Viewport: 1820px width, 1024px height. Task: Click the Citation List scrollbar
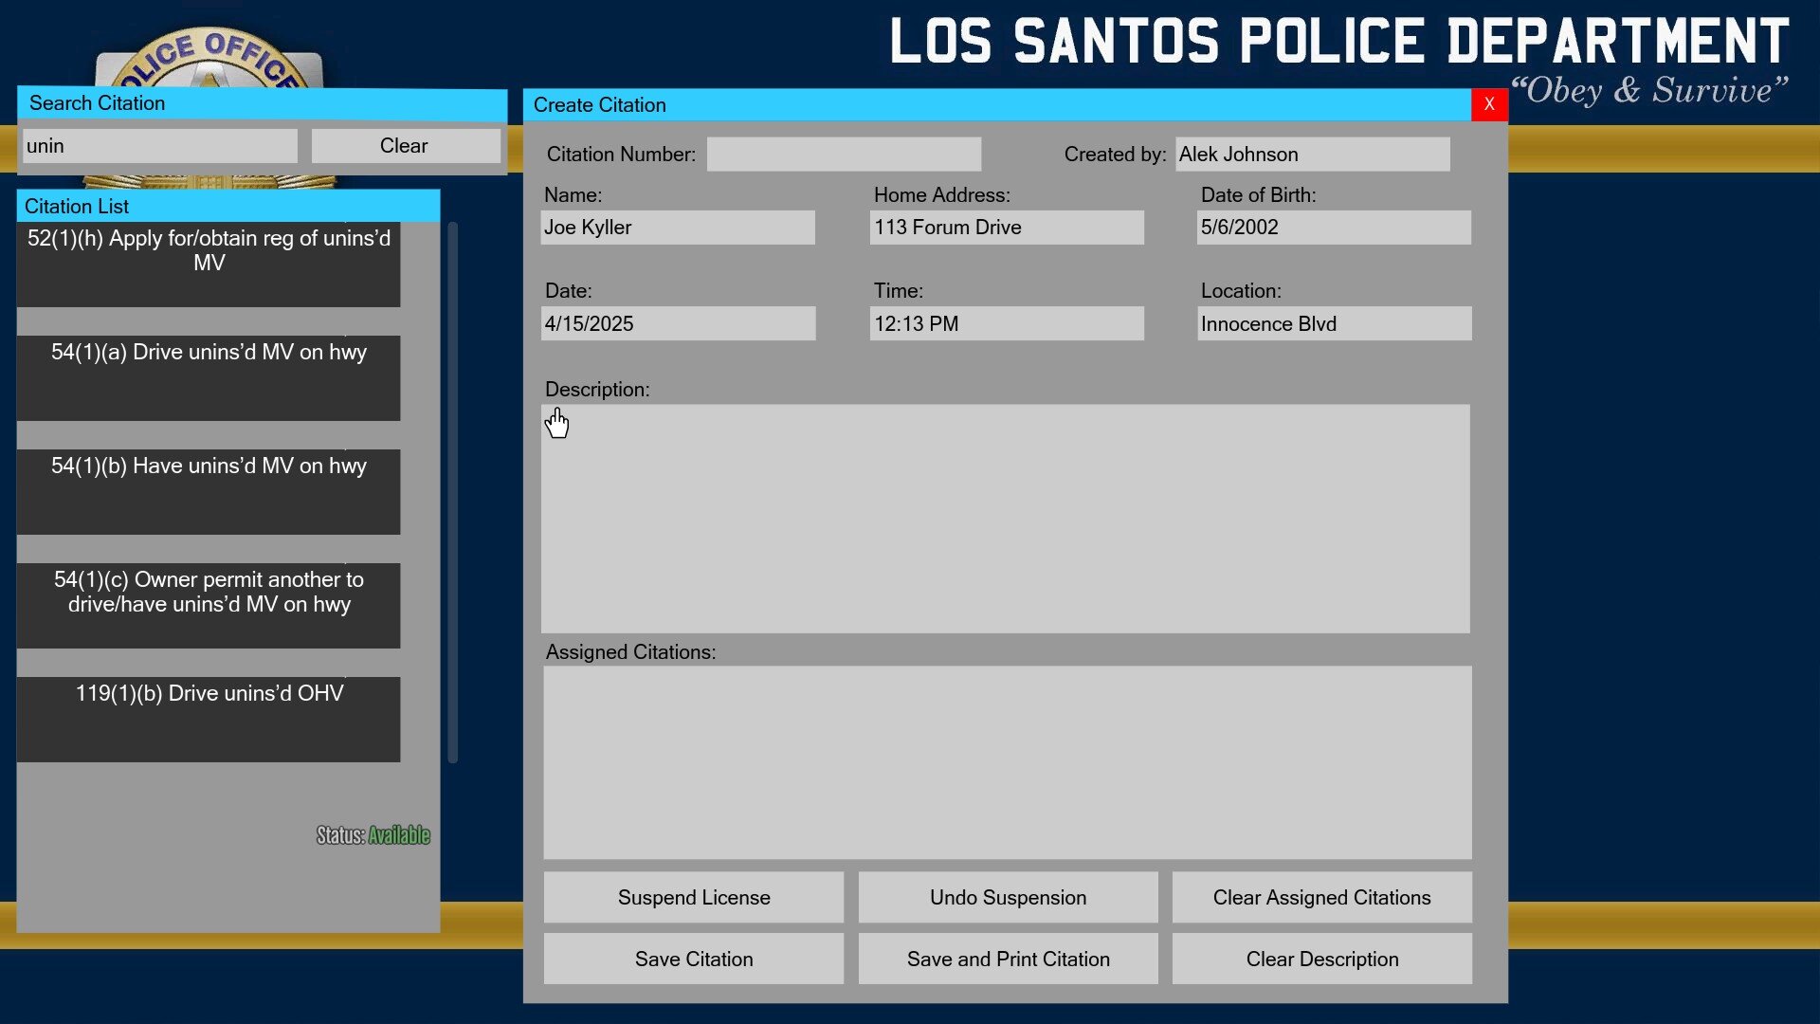pyautogui.click(x=452, y=493)
